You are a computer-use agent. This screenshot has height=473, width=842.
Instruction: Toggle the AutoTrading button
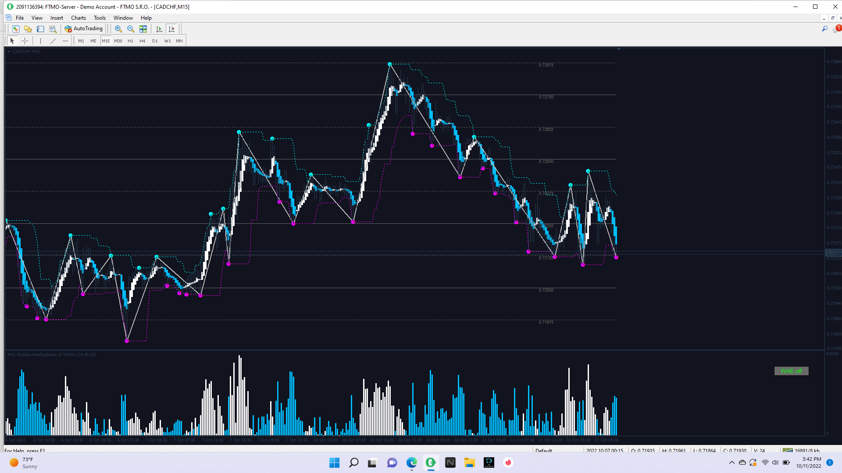(84, 29)
